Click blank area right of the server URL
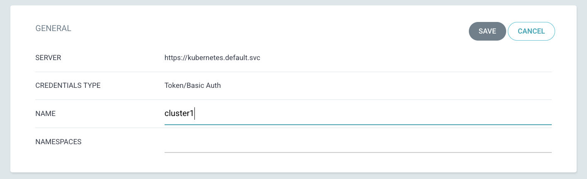The width and height of the screenshot is (587, 179). click(x=406, y=58)
